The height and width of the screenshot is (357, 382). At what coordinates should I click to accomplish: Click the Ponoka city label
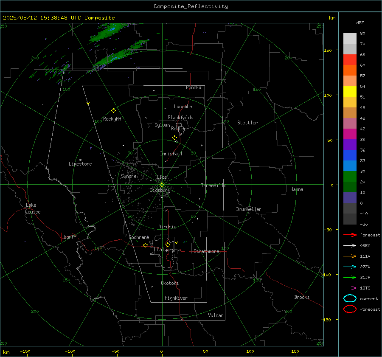click(x=194, y=87)
